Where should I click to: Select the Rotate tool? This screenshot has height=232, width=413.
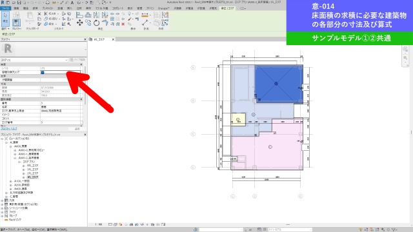96,23
